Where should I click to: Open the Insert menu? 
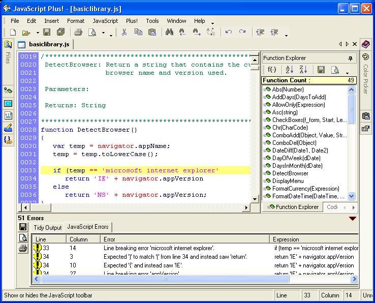(x=52, y=21)
